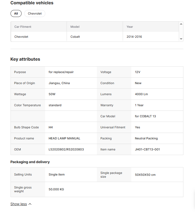Click the item name value JH01-CBT13-001
This screenshot has height=213, width=195.
(147, 149)
